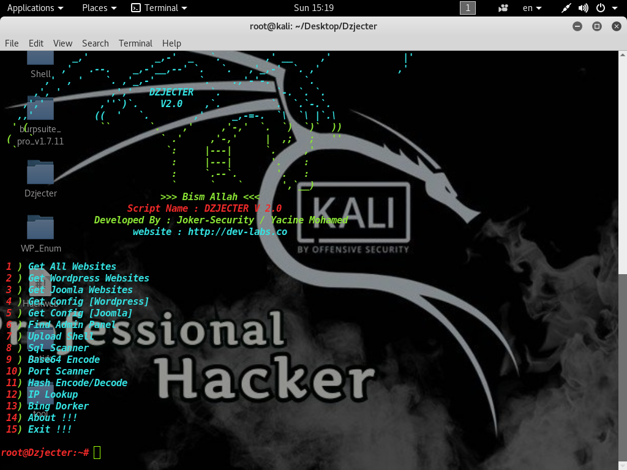Maximize the terminal window

tap(596, 26)
